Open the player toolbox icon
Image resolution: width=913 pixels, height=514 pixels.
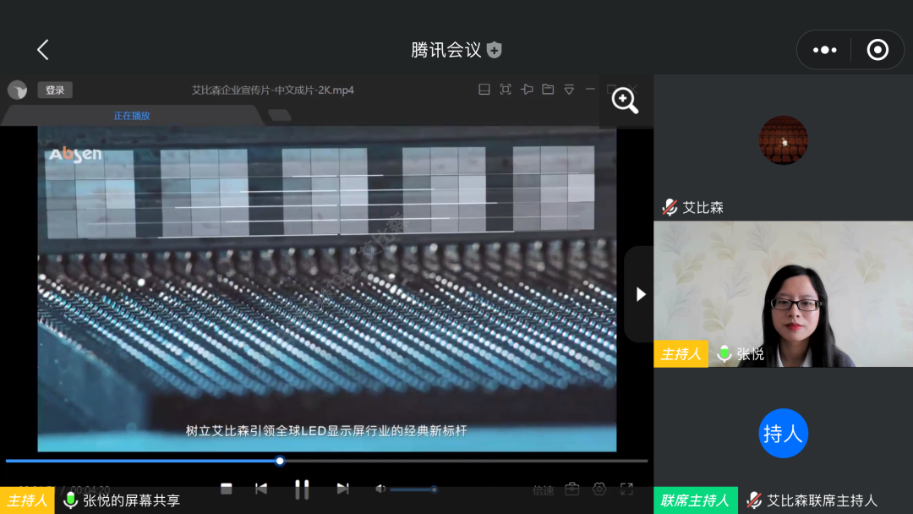[571, 489]
